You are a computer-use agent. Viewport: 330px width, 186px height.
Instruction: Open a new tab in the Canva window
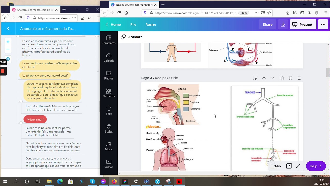click(x=163, y=4)
